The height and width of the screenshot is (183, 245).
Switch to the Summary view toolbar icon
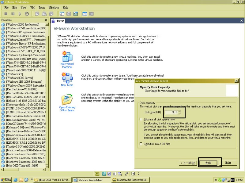pyautogui.click(x=85, y=14)
